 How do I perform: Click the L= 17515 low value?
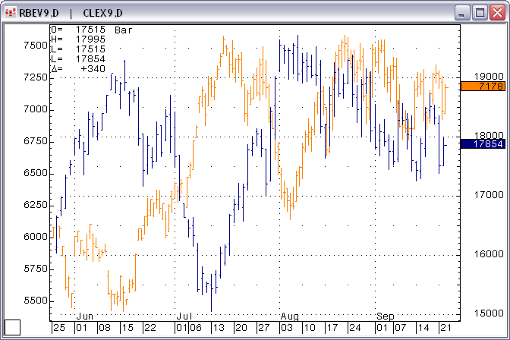coord(78,49)
